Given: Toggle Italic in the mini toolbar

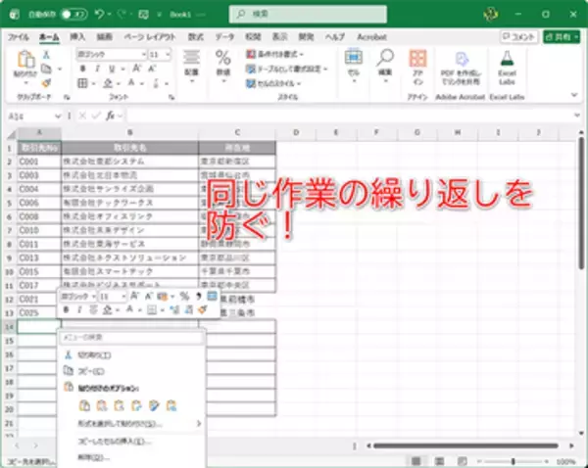Looking at the screenshot, I should pyautogui.click(x=79, y=309).
